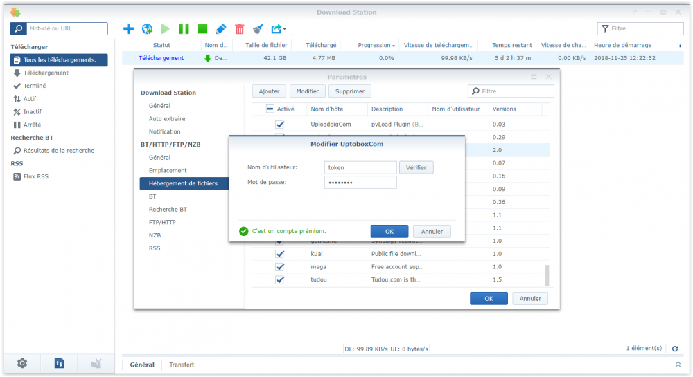Screen dimensions: 693x377
Task: Cancel the Modifier UptoboxCom dialog with Annuler
Action: (432, 232)
